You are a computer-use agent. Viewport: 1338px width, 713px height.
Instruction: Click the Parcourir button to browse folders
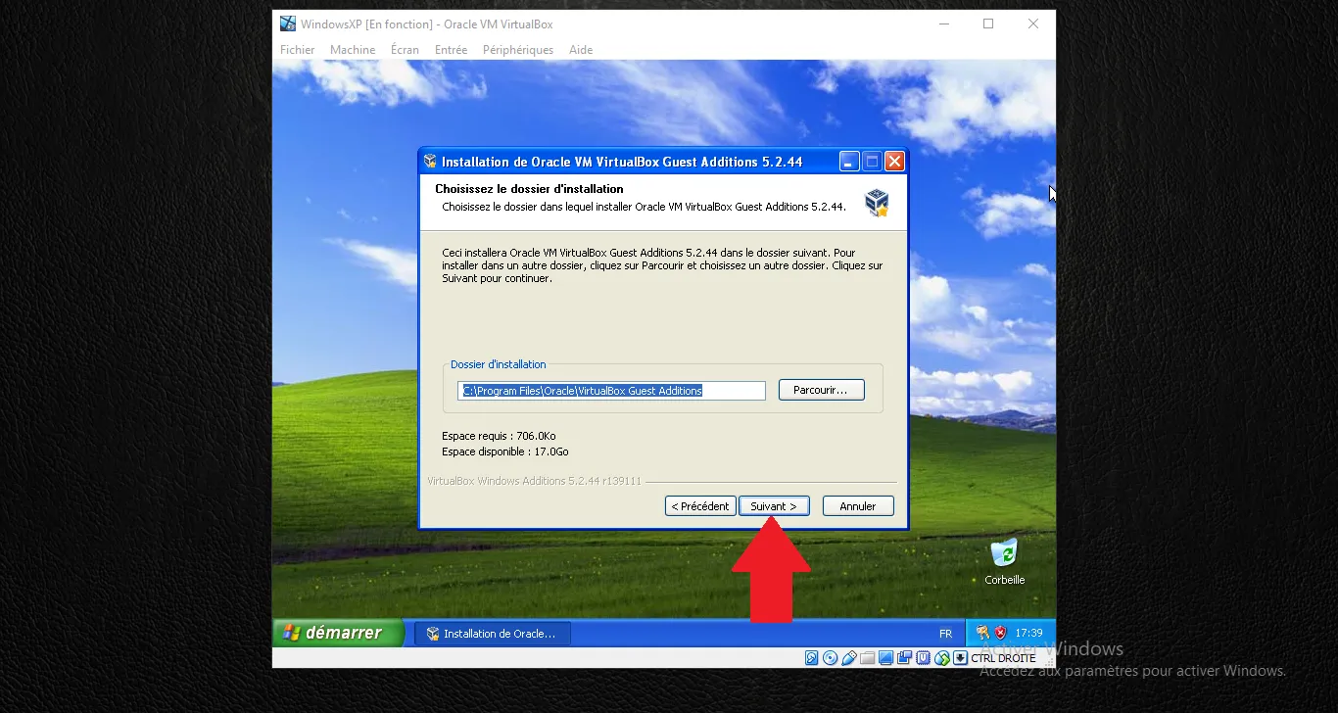click(x=821, y=389)
